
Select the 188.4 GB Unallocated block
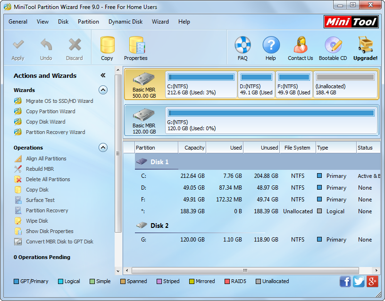(x=345, y=85)
